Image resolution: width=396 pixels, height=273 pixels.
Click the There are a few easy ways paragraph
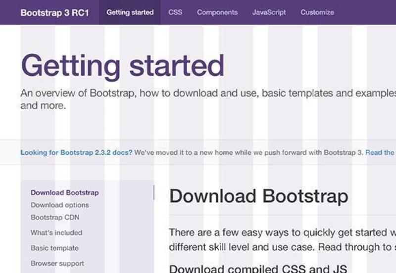click(282, 240)
